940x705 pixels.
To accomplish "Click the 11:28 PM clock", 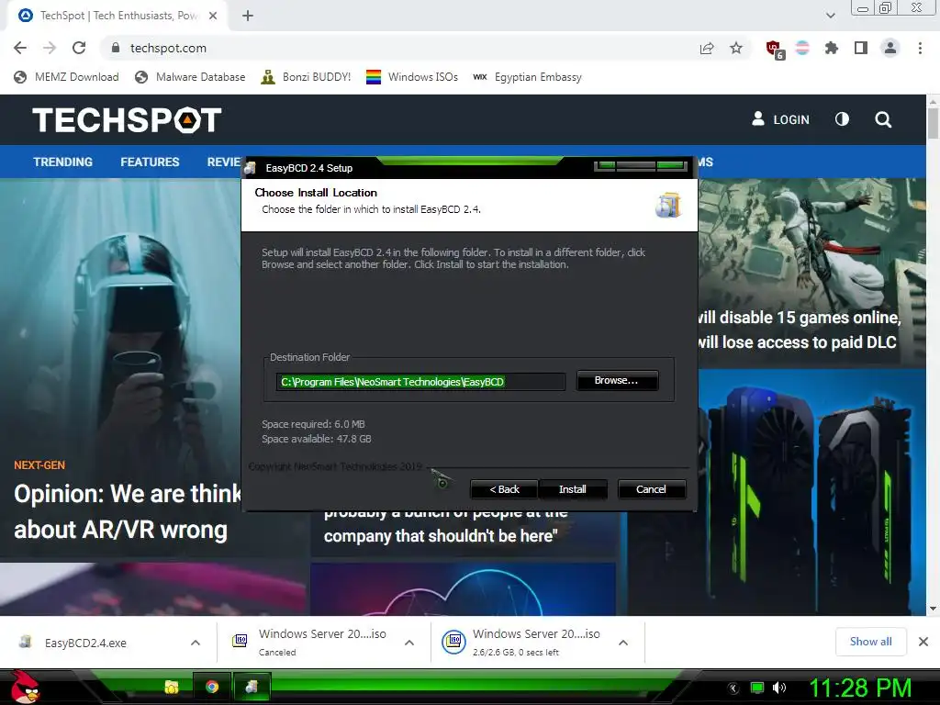I will [x=860, y=688].
